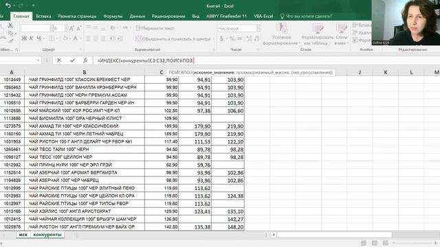Click the Orientation text-angle icon
This screenshot has width=440, height=247.
click(113, 28)
